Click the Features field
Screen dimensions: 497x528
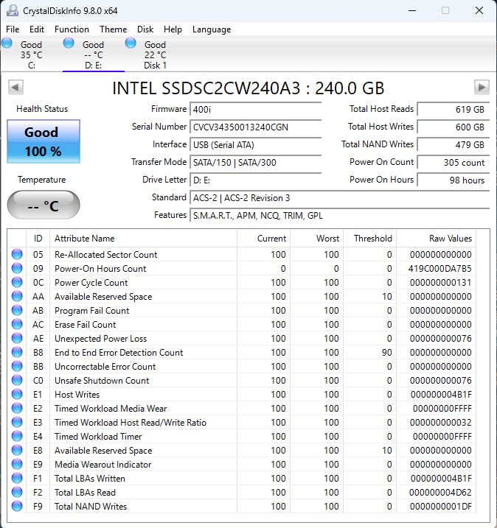(x=339, y=216)
